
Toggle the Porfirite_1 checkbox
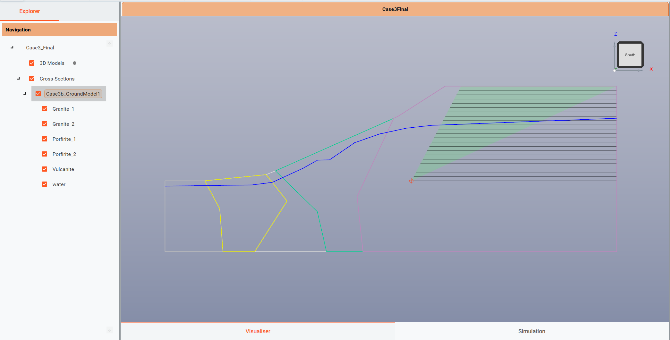coord(45,139)
